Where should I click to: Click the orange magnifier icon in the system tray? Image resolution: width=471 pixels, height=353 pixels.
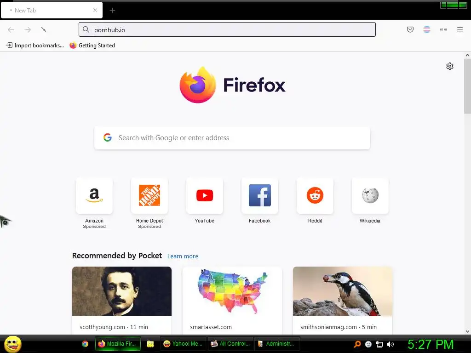[x=357, y=344]
